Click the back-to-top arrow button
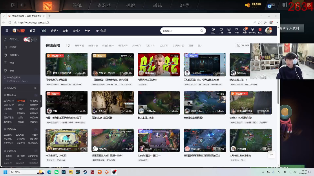 [272, 154]
